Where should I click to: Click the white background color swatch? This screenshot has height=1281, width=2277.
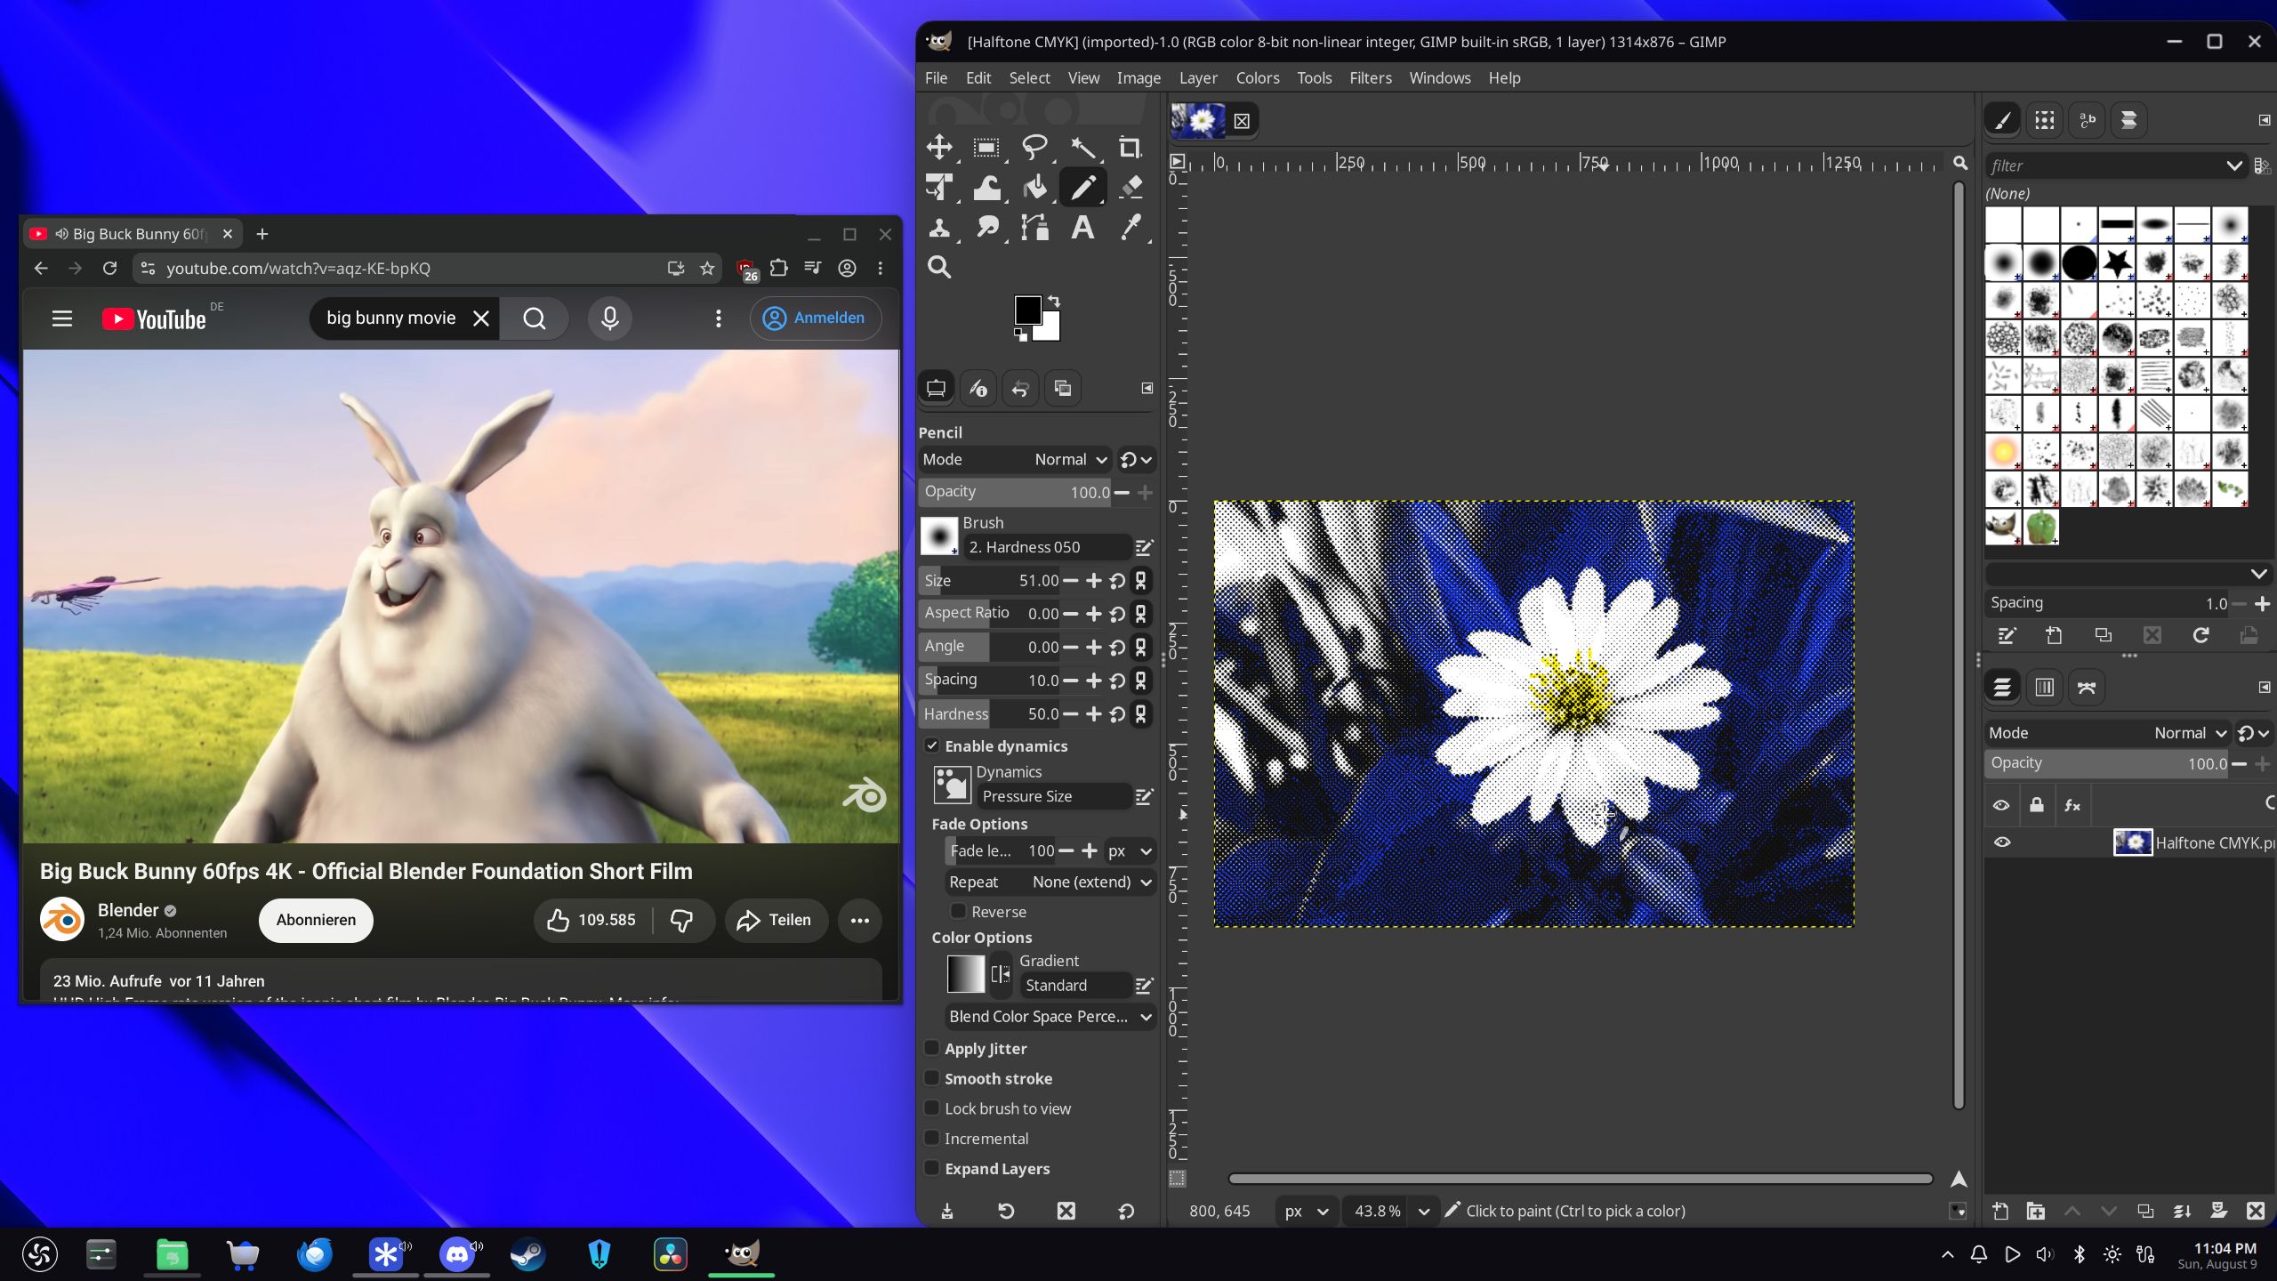point(1050,331)
